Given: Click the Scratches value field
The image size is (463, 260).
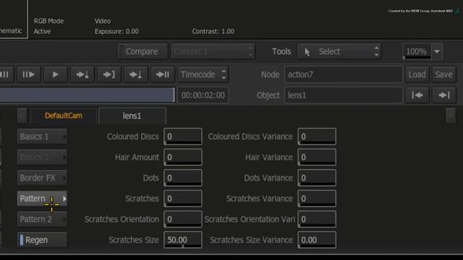Looking at the screenshot, I should coord(183,199).
